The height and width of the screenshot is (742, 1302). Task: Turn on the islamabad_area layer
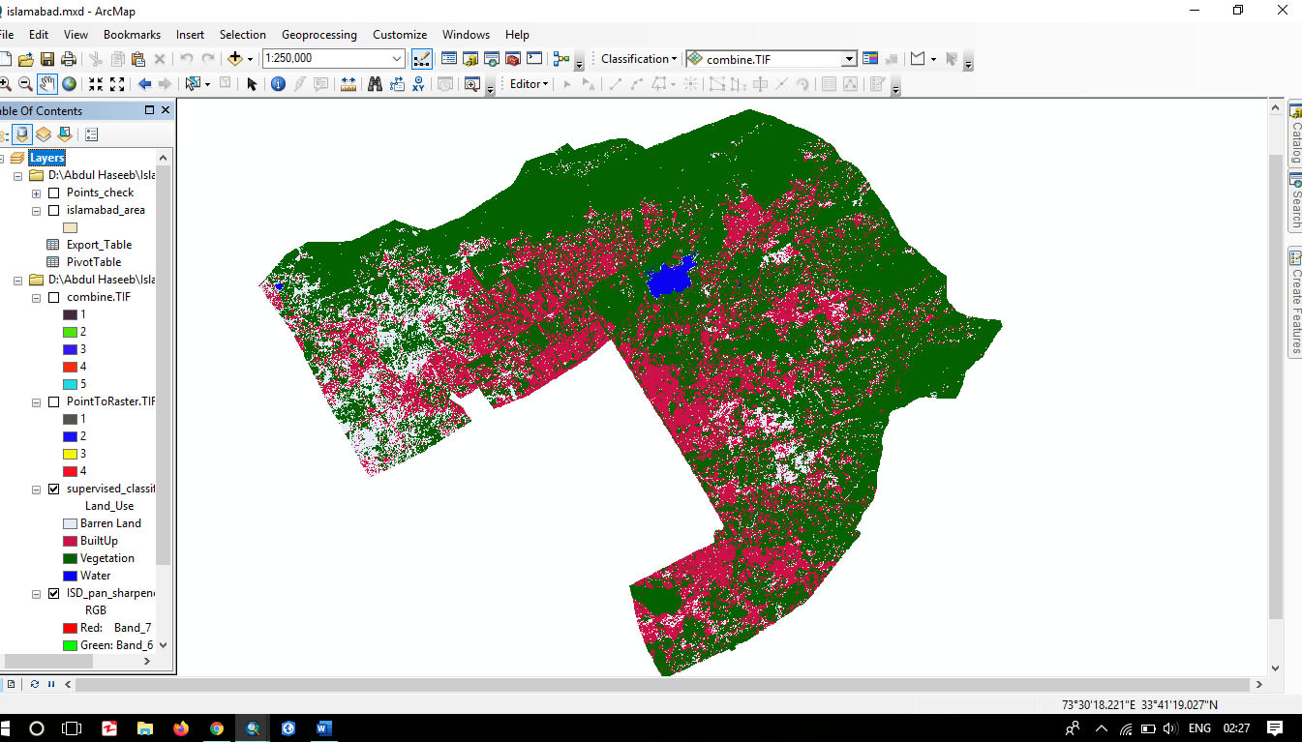(x=53, y=211)
